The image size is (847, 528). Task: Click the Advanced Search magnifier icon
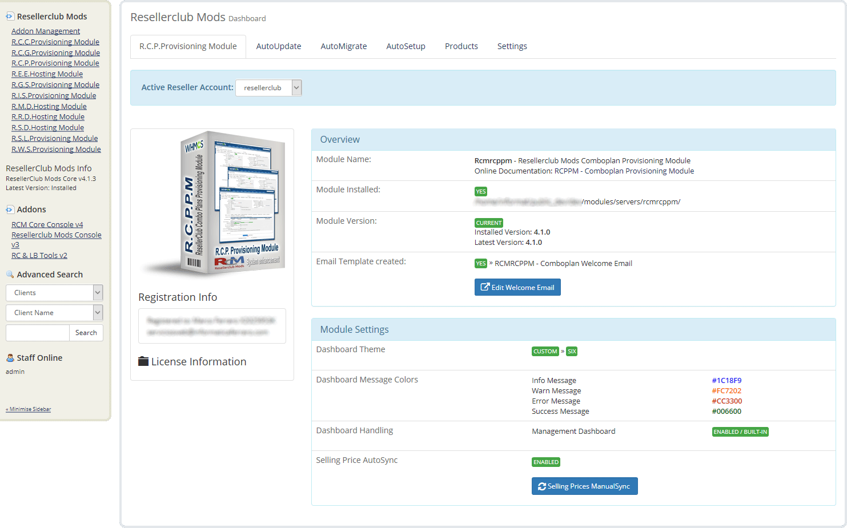[10, 275]
